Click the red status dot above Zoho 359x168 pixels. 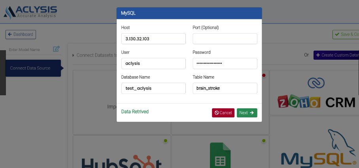point(264,75)
